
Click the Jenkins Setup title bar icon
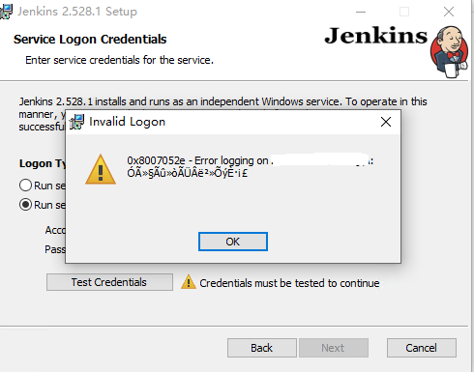[x=6, y=12]
